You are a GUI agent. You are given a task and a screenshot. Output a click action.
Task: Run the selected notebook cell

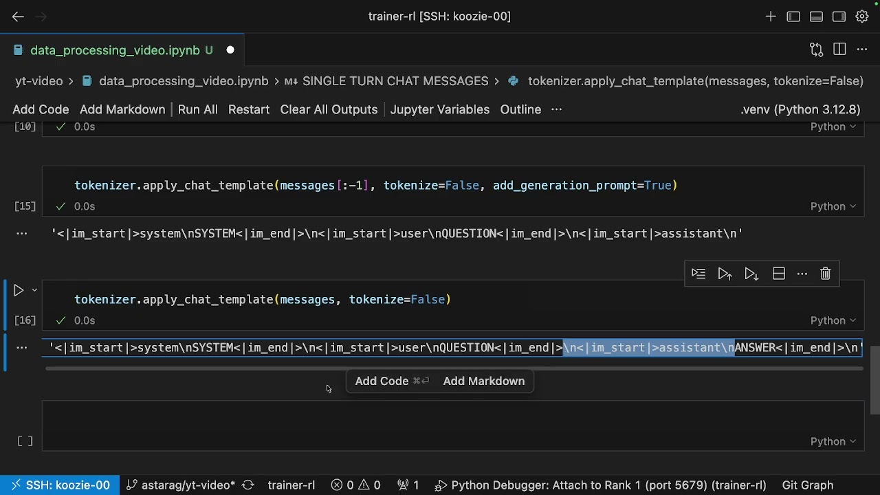click(x=19, y=291)
